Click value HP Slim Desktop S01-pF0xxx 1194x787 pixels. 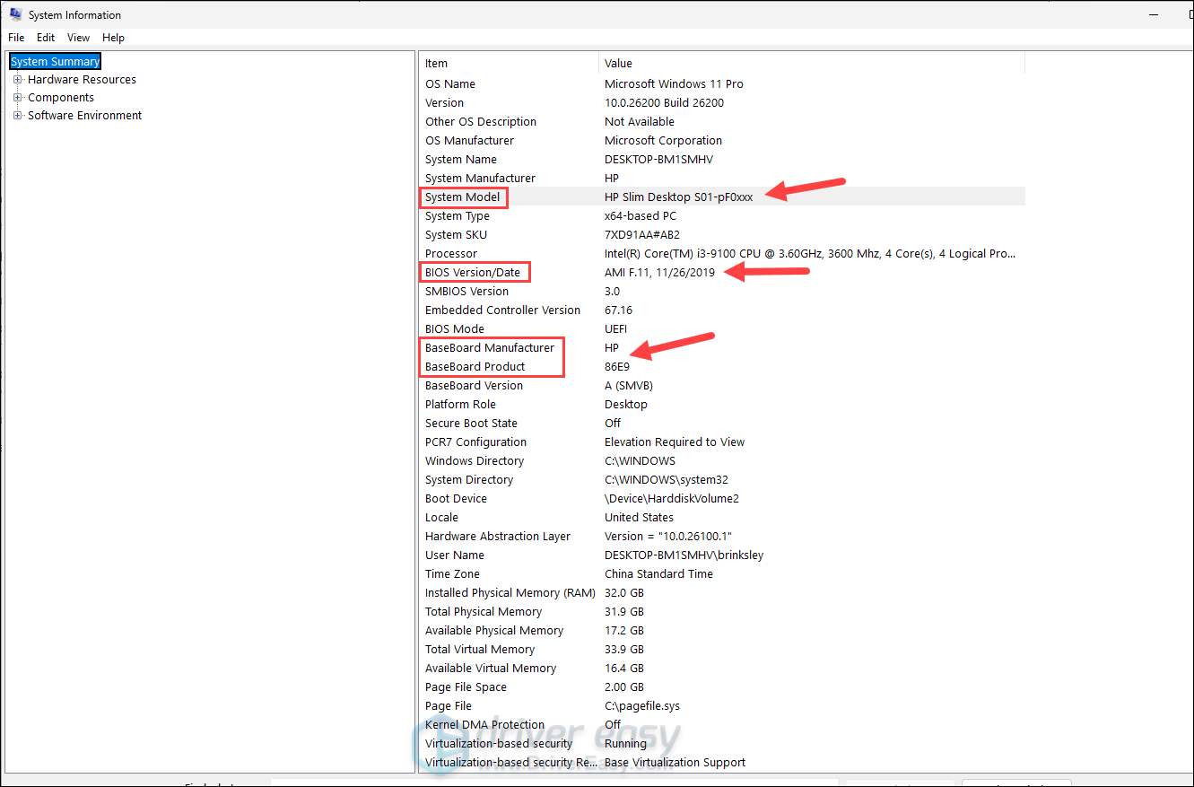pyautogui.click(x=679, y=197)
